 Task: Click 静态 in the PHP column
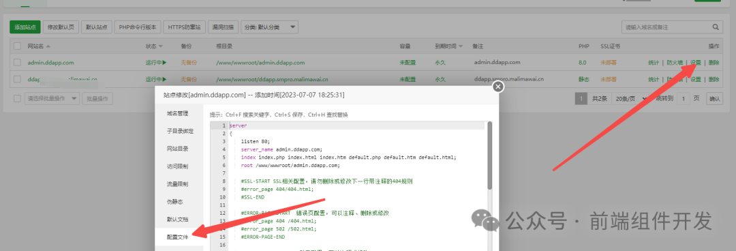pyautogui.click(x=583, y=79)
